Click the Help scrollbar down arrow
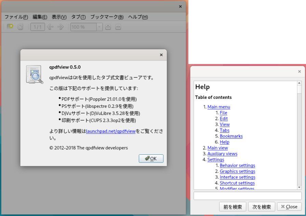The height and width of the screenshot is (216, 306). (x=299, y=188)
